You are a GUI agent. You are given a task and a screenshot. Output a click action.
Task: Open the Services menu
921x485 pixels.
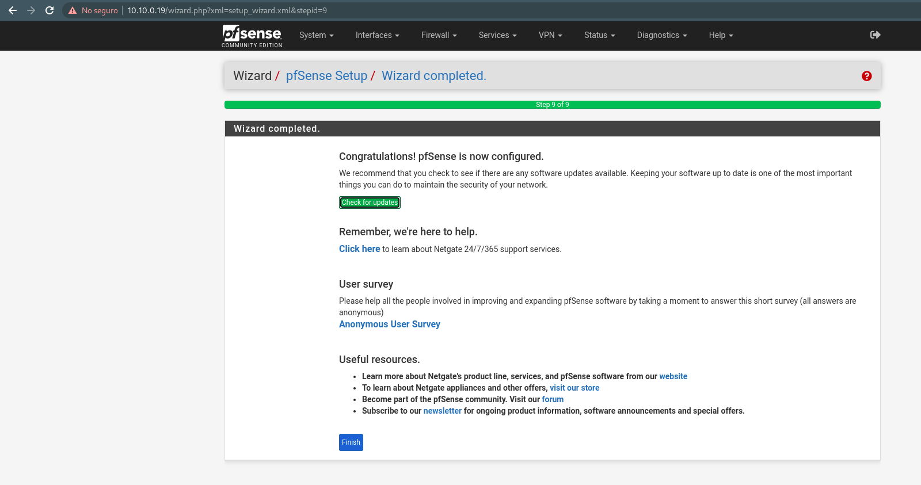point(497,35)
